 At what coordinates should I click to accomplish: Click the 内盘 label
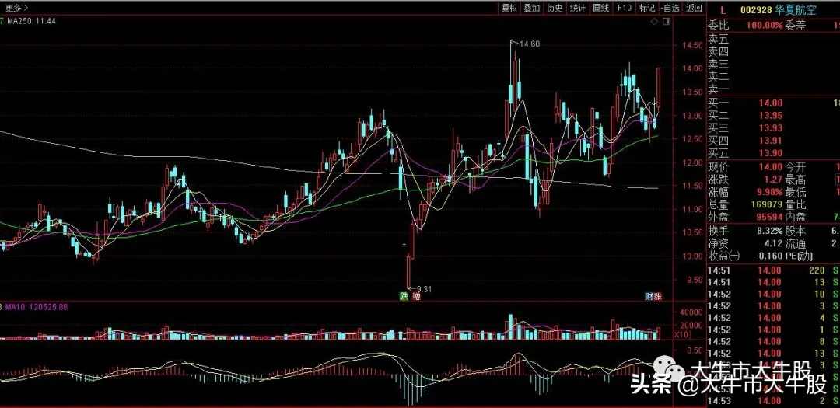pos(796,218)
